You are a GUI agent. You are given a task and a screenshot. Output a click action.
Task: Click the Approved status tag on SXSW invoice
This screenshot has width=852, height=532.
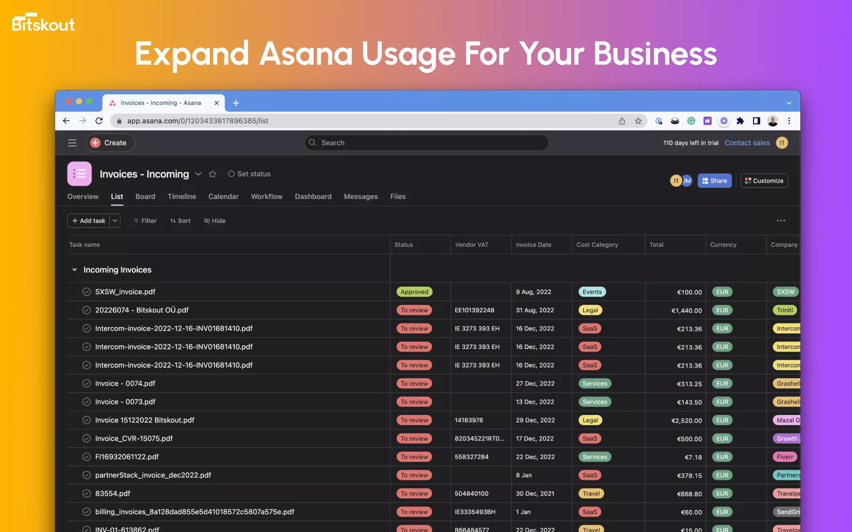[414, 292]
